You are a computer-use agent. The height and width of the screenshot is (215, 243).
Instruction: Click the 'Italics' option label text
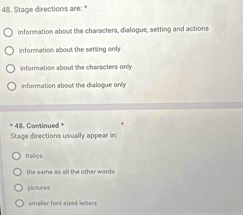point(34,156)
